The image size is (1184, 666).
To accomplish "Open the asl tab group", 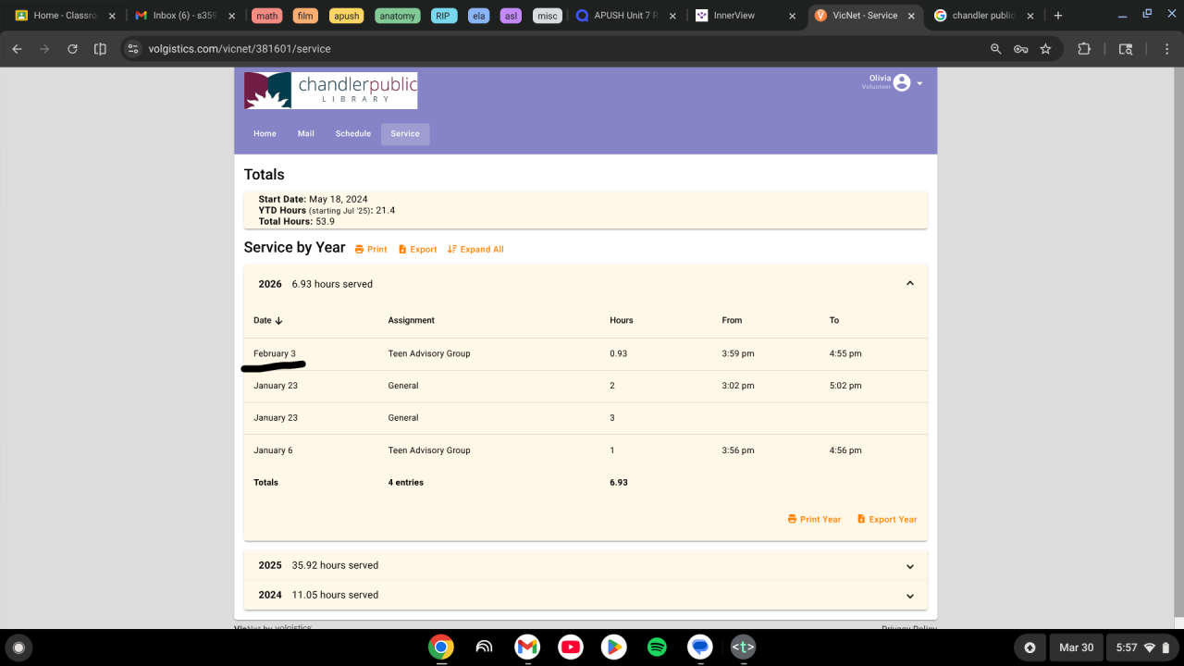I will tap(512, 16).
